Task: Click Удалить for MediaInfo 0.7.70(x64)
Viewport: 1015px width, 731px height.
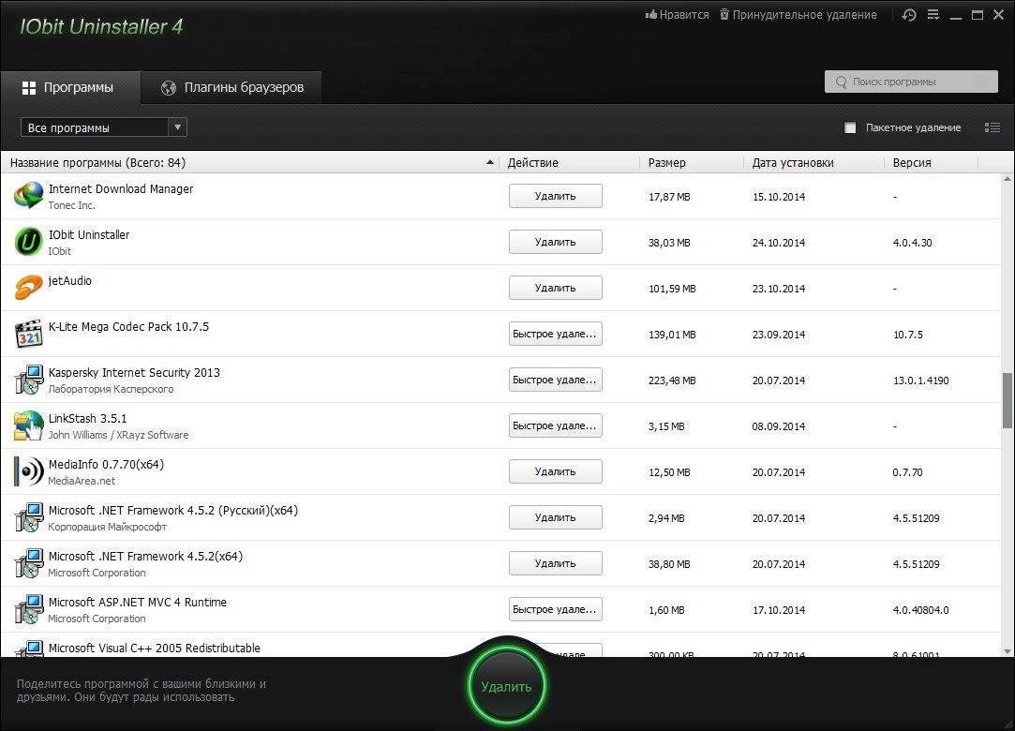Action: 556,471
